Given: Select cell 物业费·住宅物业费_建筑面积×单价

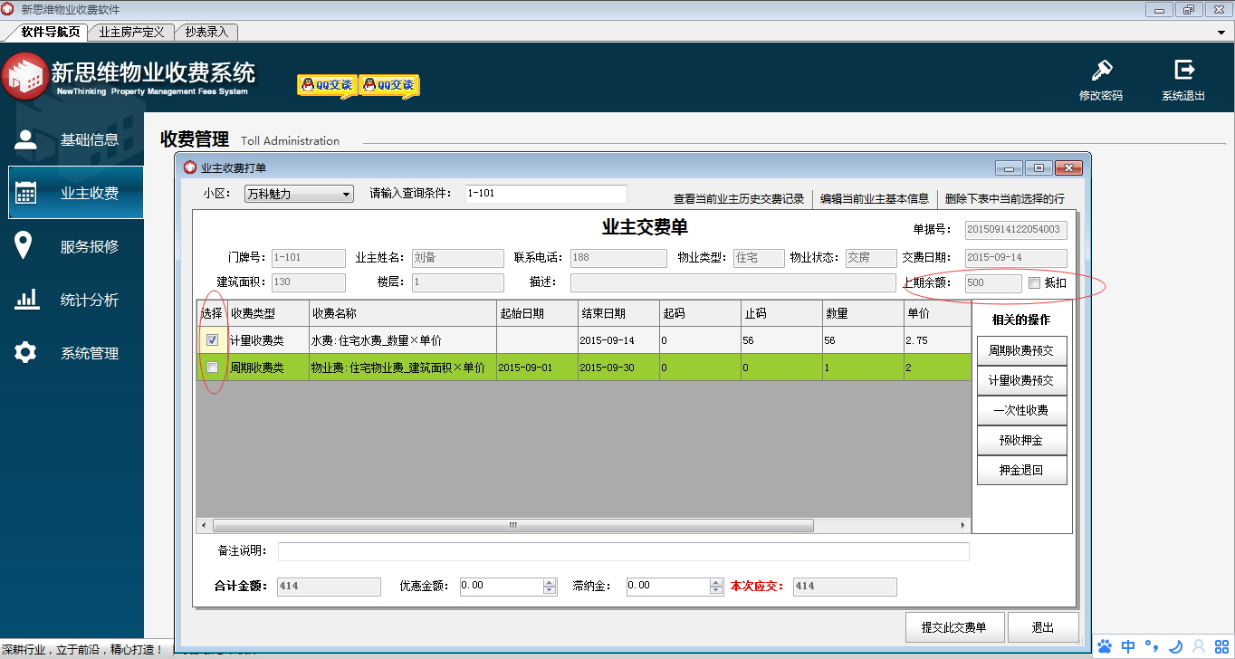Looking at the screenshot, I should (402, 368).
